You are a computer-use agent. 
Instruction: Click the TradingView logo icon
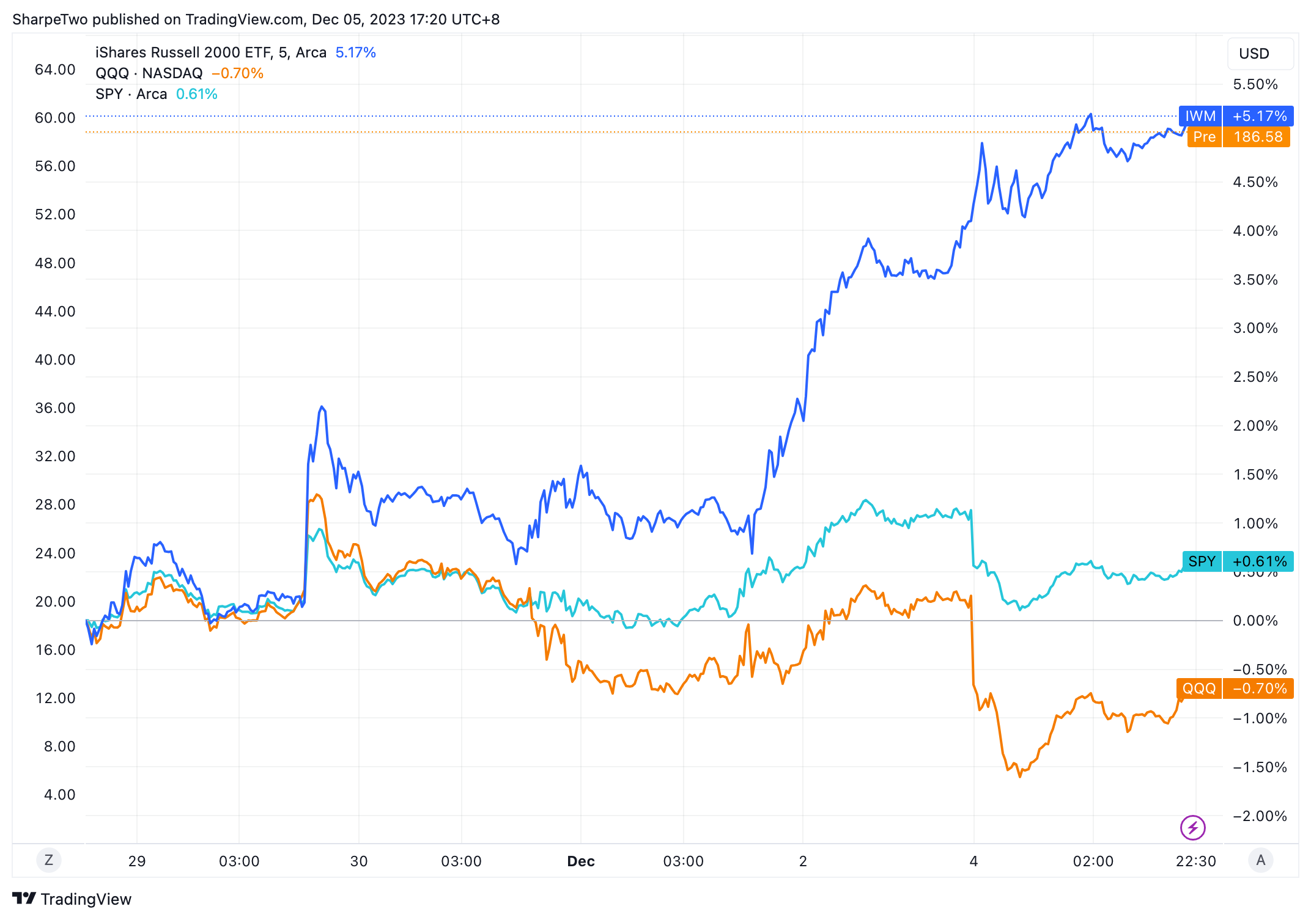[24, 899]
